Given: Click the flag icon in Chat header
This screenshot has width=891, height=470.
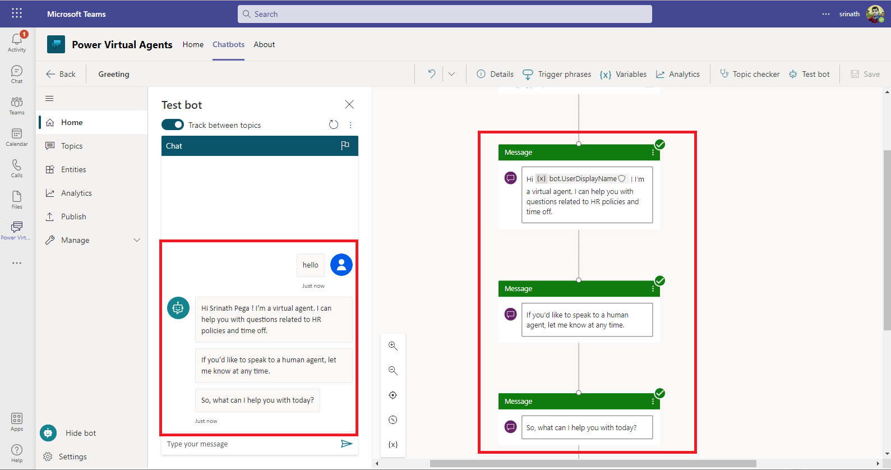Looking at the screenshot, I should (x=345, y=146).
